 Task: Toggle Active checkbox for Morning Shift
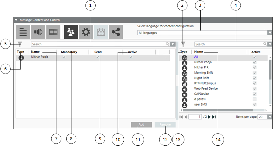254,73
